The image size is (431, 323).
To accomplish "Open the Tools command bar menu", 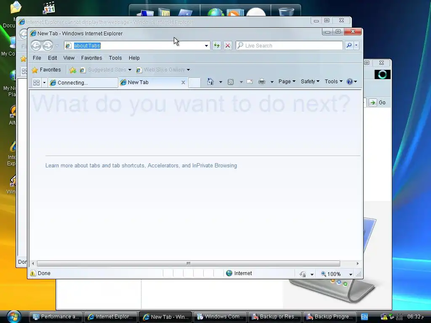I will [333, 82].
